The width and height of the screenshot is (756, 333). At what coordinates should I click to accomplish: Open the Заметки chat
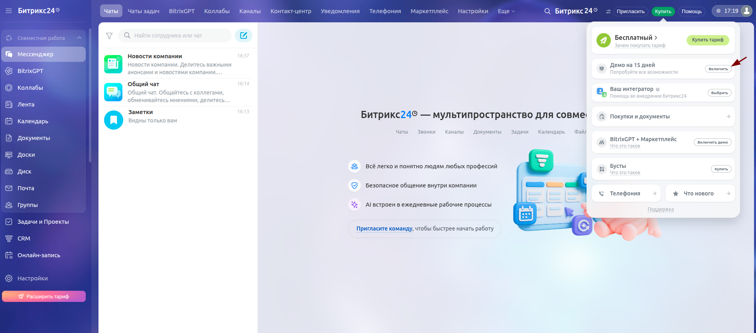coord(177,120)
